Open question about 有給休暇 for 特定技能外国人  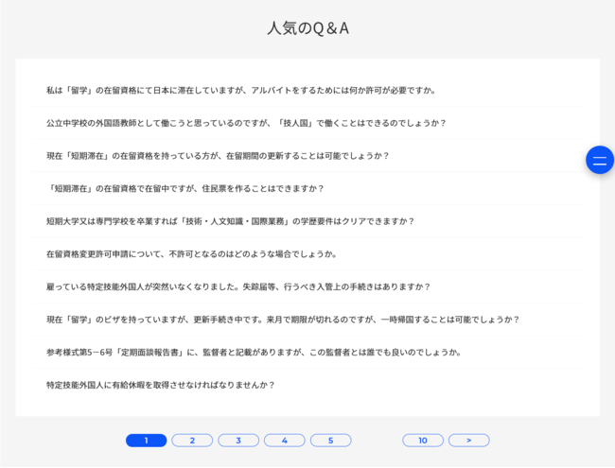[161, 385]
